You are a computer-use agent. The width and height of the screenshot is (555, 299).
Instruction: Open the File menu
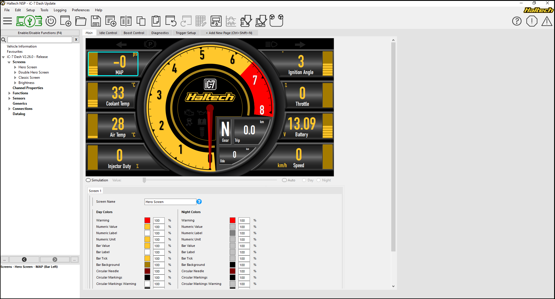point(7,10)
